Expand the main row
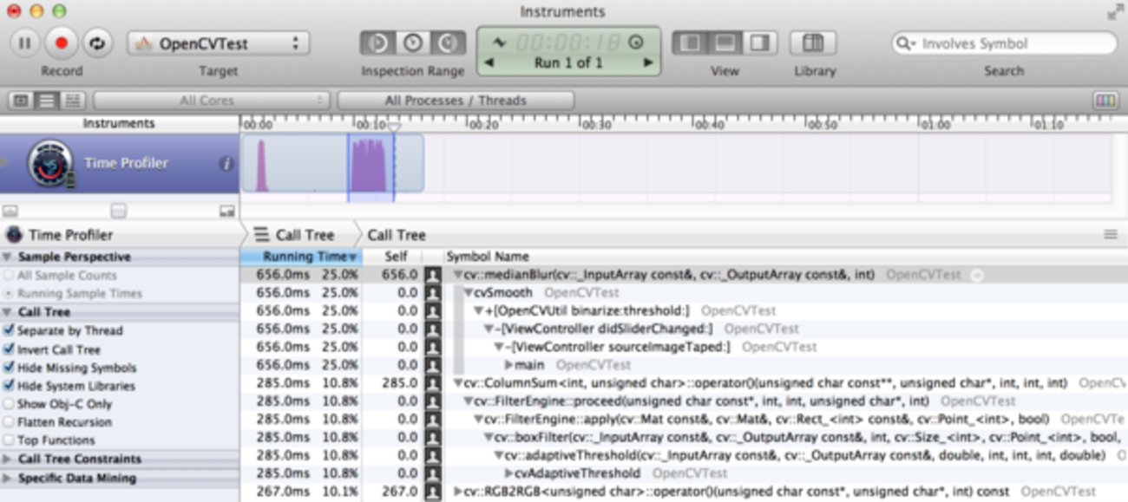This screenshot has height=502, width=1128. pos(508,365)
